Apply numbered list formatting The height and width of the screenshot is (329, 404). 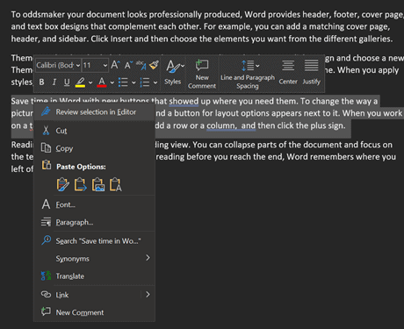(145, 82)
